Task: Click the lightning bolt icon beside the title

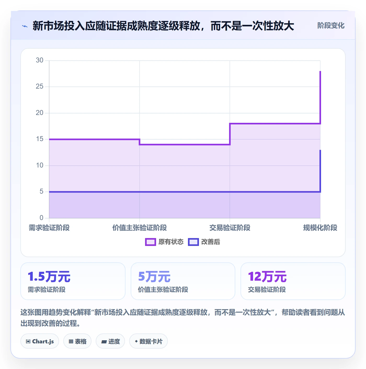Action: click(x=25, y=26)
